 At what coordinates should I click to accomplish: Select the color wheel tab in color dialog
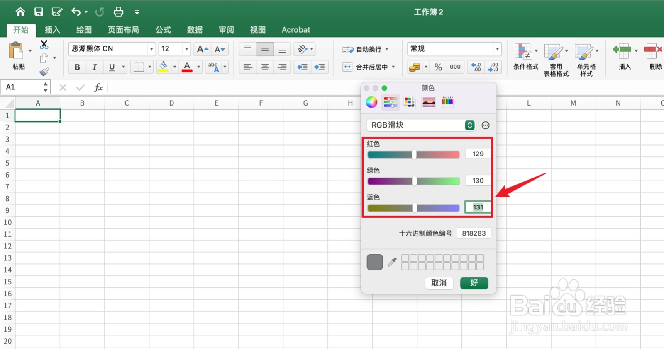point(371,102)
